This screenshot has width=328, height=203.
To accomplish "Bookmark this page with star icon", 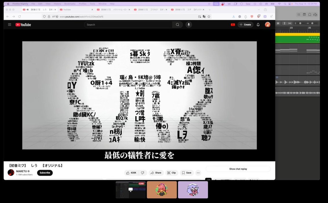I will coord(209,17).
